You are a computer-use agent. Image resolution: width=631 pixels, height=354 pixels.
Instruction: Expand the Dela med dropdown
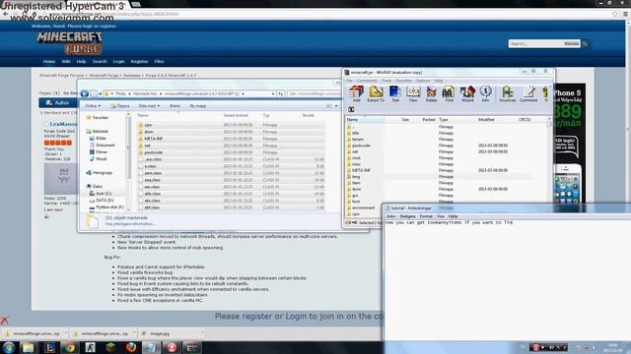(x=149, y=106)
